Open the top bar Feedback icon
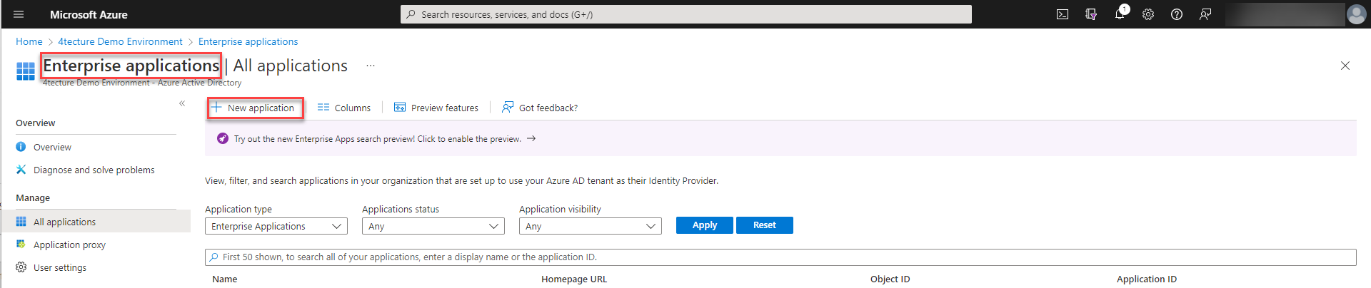This screenshot has width=1371, height=288. pos(1205,14)
